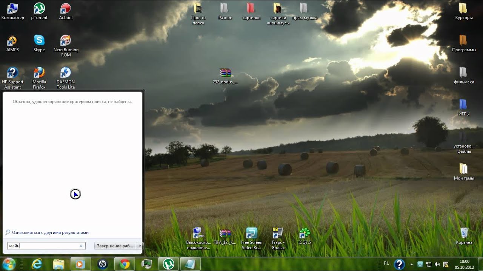
Task: Open the Skype desktop shortcut
Action: (39, 40)
